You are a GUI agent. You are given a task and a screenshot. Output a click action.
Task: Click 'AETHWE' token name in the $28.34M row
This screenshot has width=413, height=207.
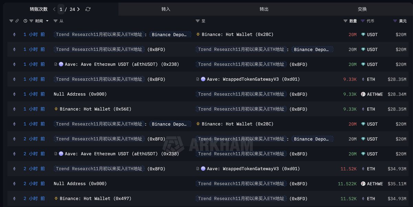click(375, 94)
